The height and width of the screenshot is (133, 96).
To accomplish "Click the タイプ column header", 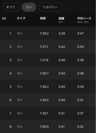I will [x=21, y=18].
